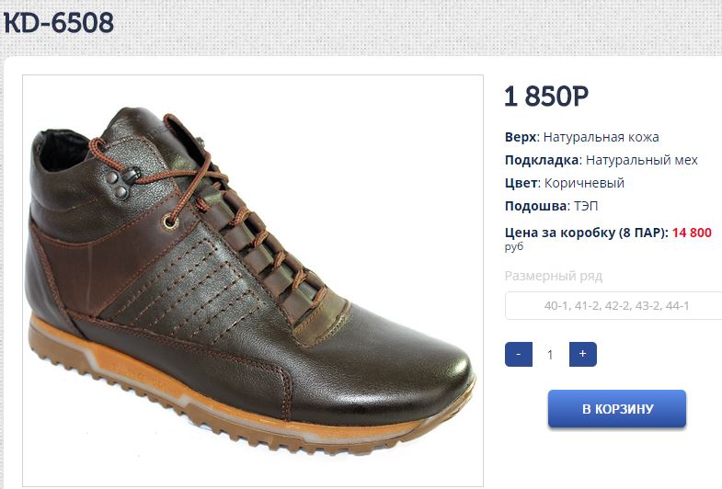This screenshot has height=489, width=722.
Task: Increase quantity with the plus button
Action: [582, 354]
